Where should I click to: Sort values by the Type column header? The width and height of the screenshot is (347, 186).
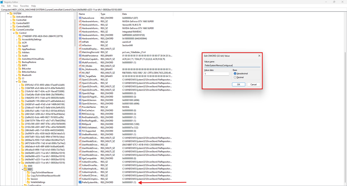[110, 14]
